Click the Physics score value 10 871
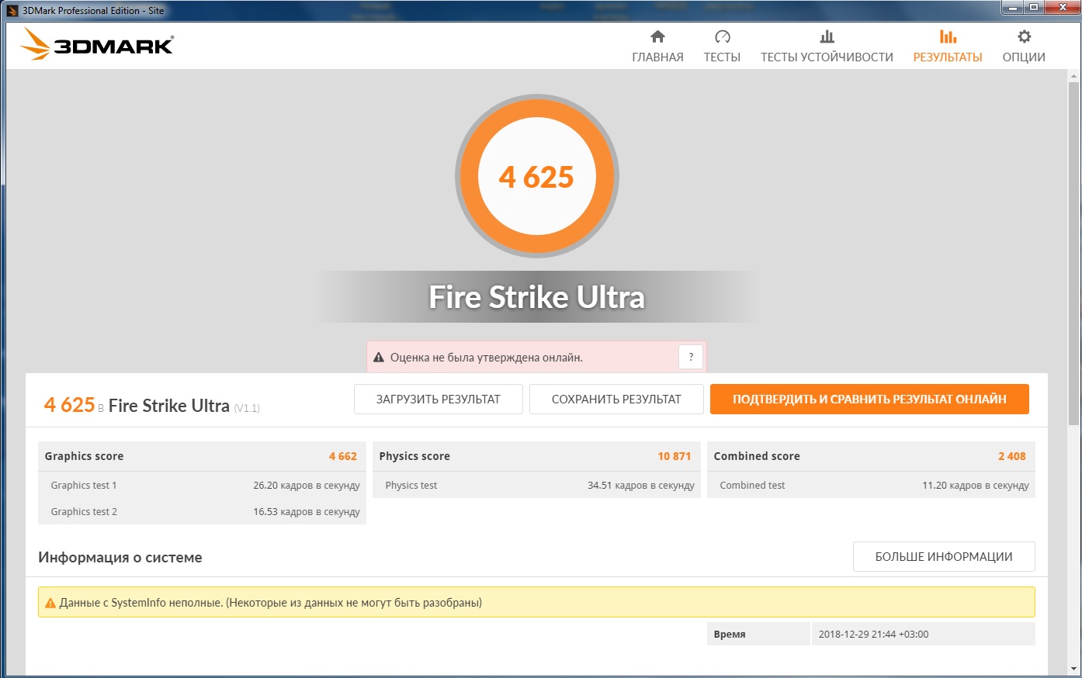Screen dimensions: 1082x678 point(675,456)
